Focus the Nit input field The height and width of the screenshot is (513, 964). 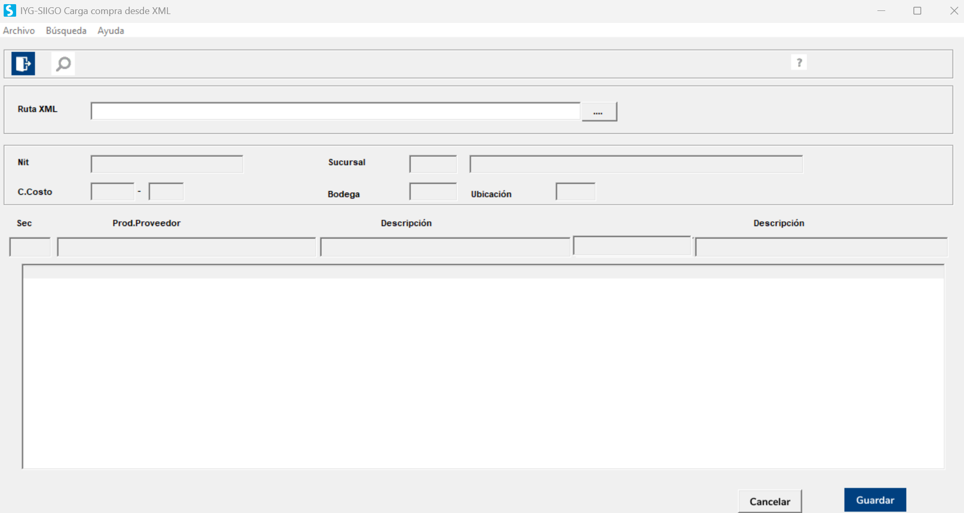166,164
